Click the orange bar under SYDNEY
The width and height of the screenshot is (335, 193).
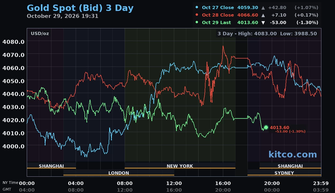click(284, 175)
